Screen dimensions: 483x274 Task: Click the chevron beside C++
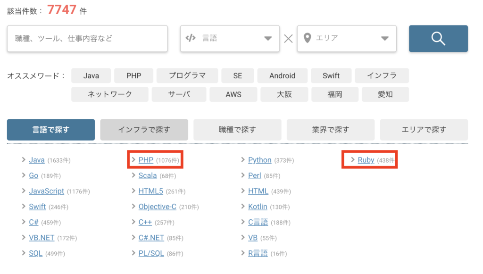point(133,222)
